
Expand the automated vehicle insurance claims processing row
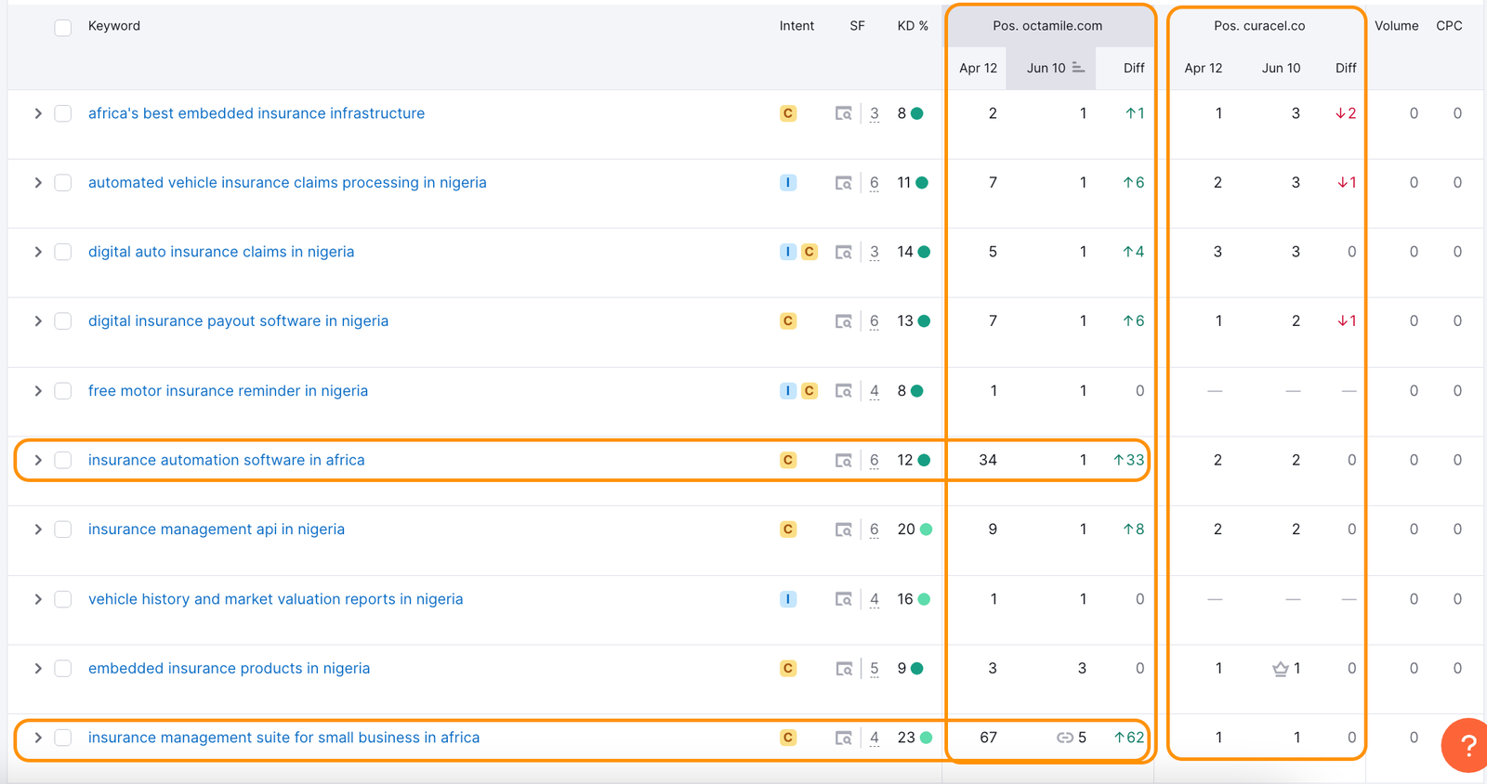pos(38,183)
